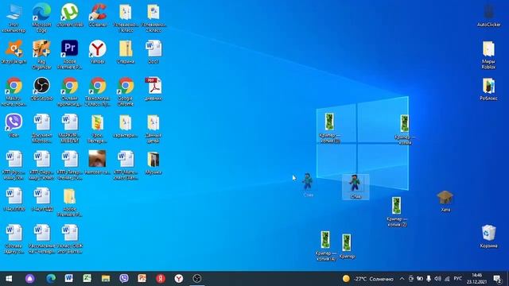Select the Doc1 Word document icon

(153, 52)
